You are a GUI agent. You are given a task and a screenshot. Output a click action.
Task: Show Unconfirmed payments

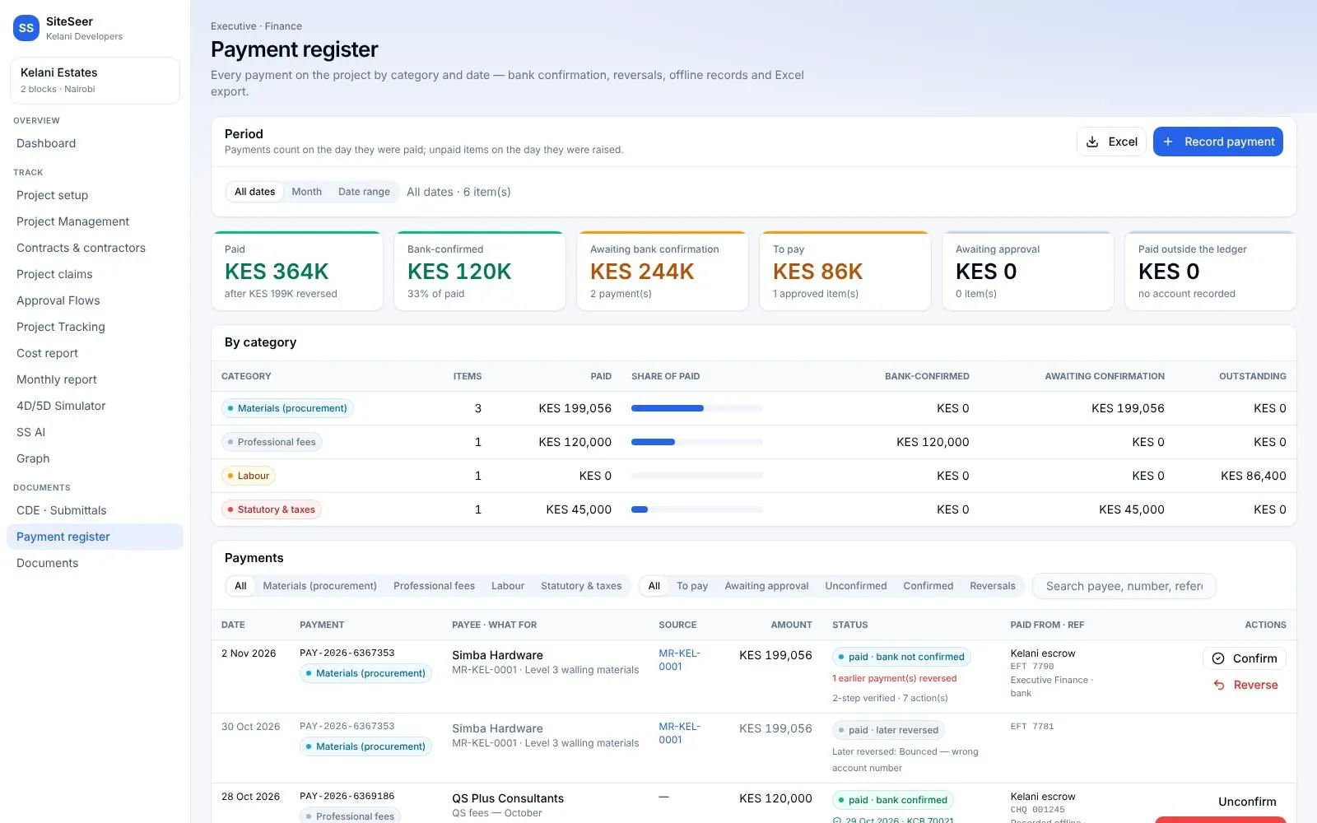coord(856,586)
